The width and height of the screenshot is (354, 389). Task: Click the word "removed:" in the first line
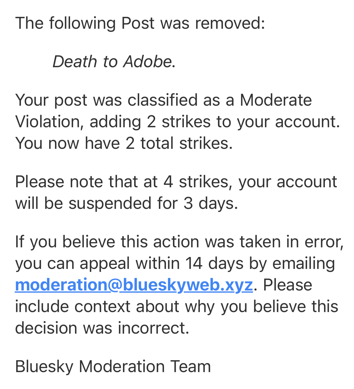pos(230,23)
